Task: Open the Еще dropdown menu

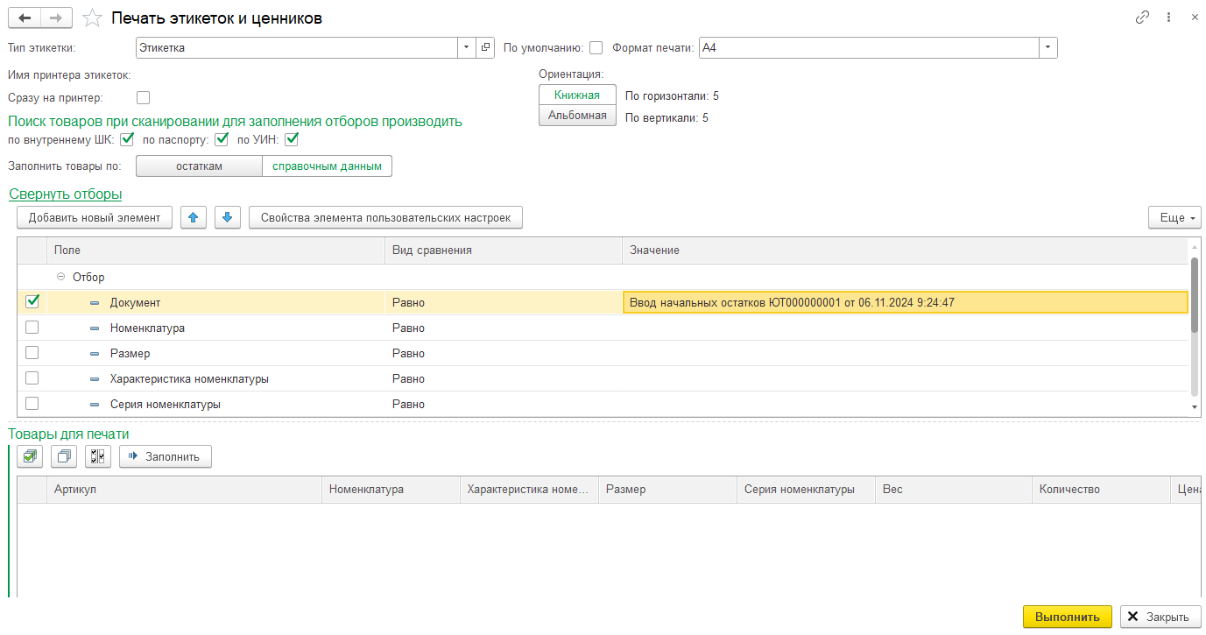Action: click(1174, 217)
